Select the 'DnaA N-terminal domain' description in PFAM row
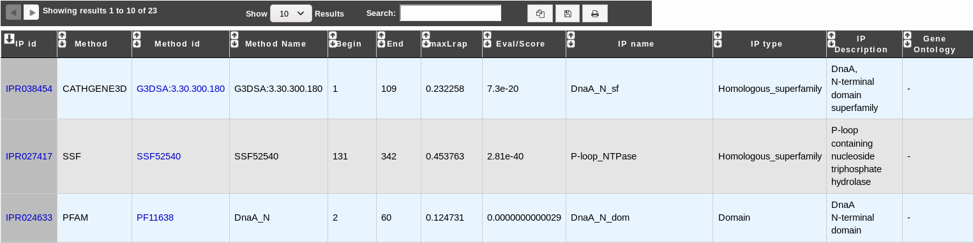 852,217
